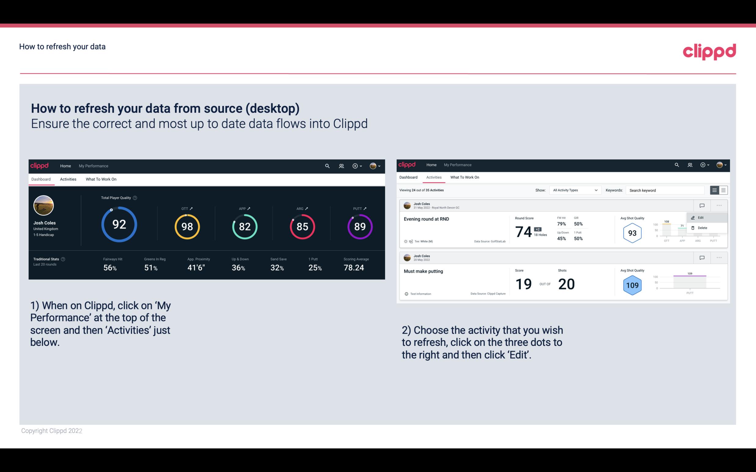Screen dimensions: 756x472
Task: Select What To Work On tab
Action: (101, 179)
